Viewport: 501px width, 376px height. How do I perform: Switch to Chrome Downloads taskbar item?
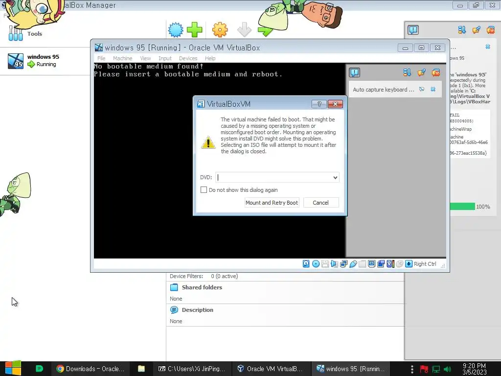click(90, 369)
